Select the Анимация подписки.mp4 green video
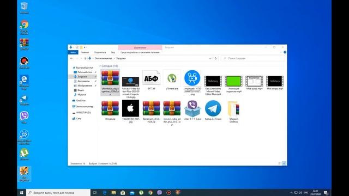The width and height of the screenshot is (349, 196). coord(233,84)
